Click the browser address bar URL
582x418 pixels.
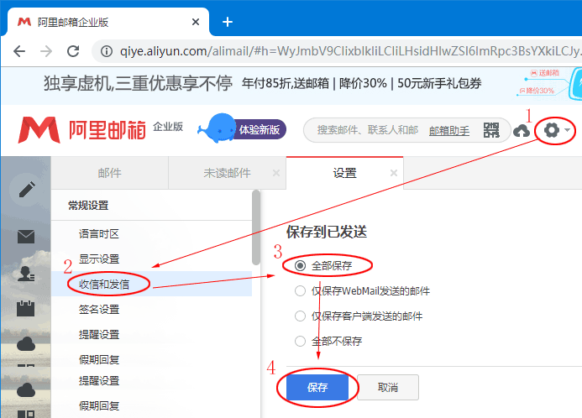(349, 51)
